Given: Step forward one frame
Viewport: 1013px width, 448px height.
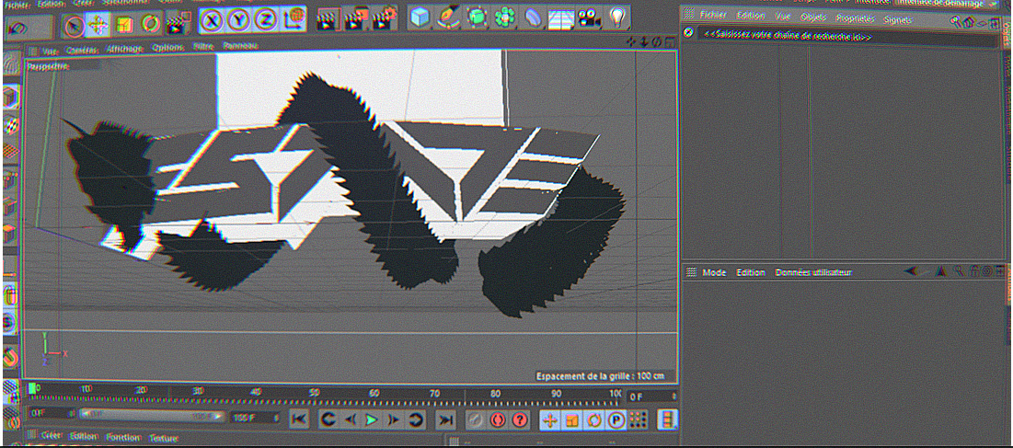Looking at the screenshot, I should (x=393, y=419).
